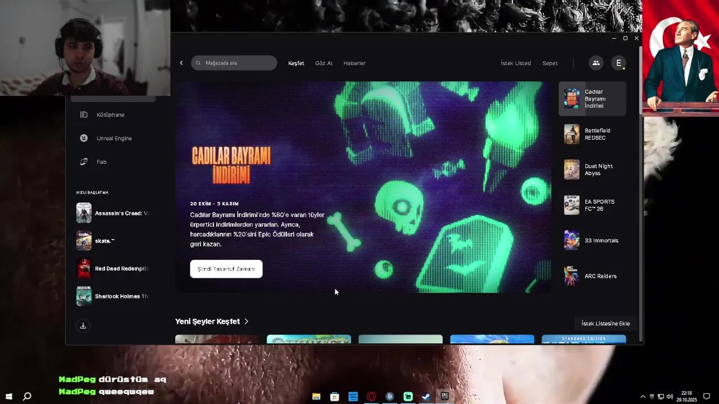Launch skate. from quick launch list
The width and height of the screenshot is (719, 404).
[113, 241]
